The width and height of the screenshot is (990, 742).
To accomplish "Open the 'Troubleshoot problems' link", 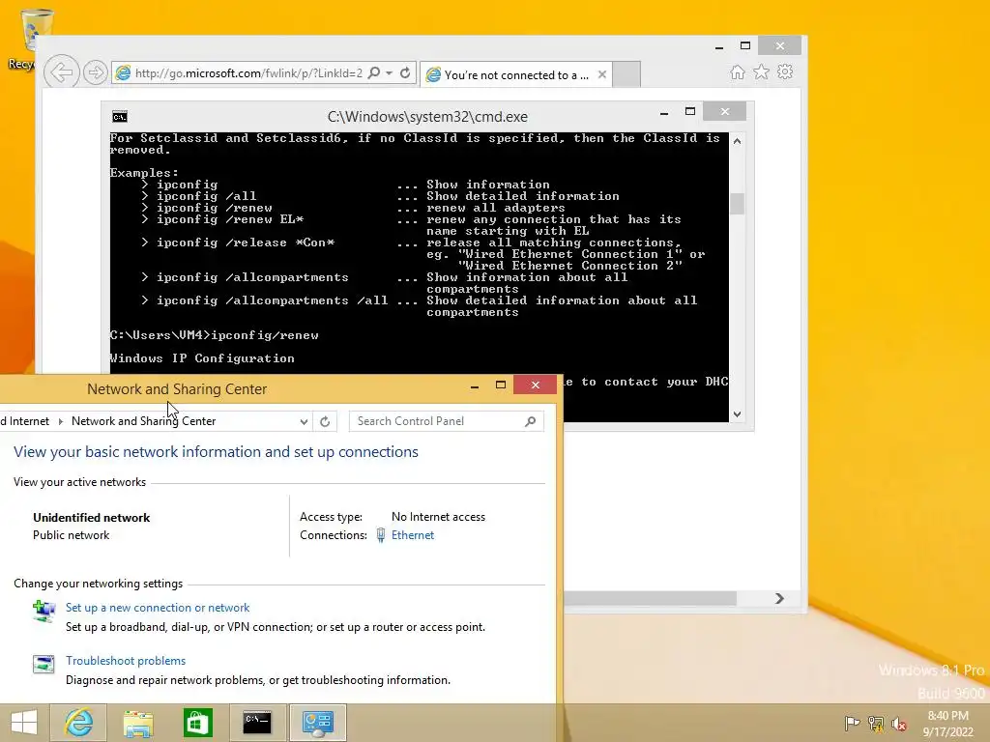I will tap(126, 661).
